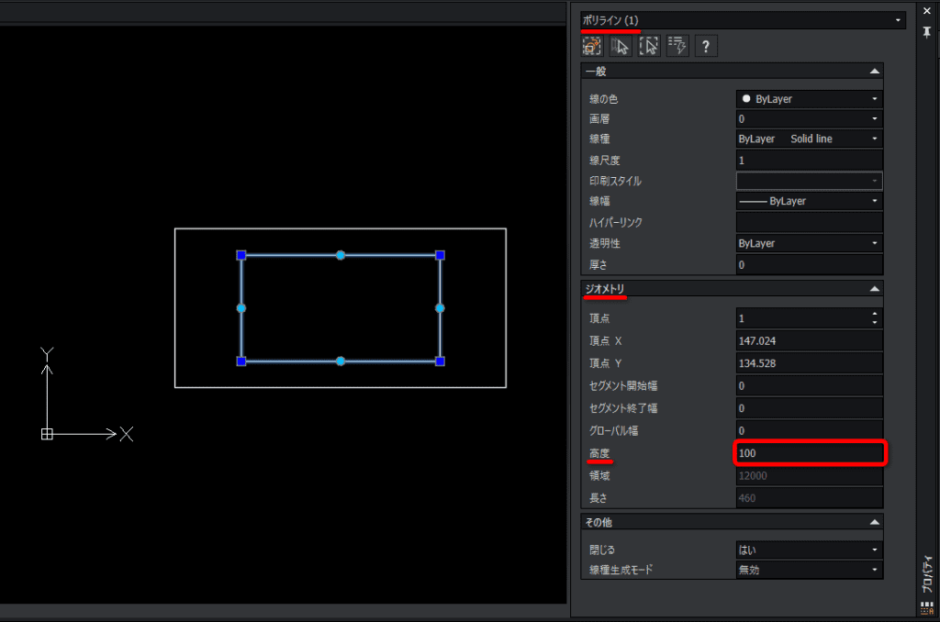Click the pick-add selection cursor icon
This screenshot has width=940, height=622.
click(621, 46)
